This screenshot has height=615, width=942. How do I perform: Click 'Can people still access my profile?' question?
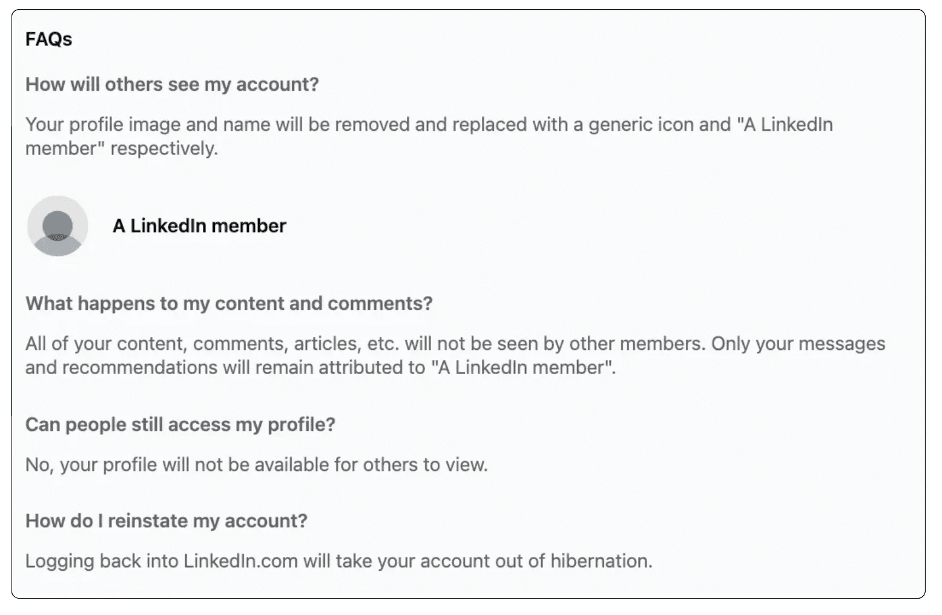coord(180,424)
